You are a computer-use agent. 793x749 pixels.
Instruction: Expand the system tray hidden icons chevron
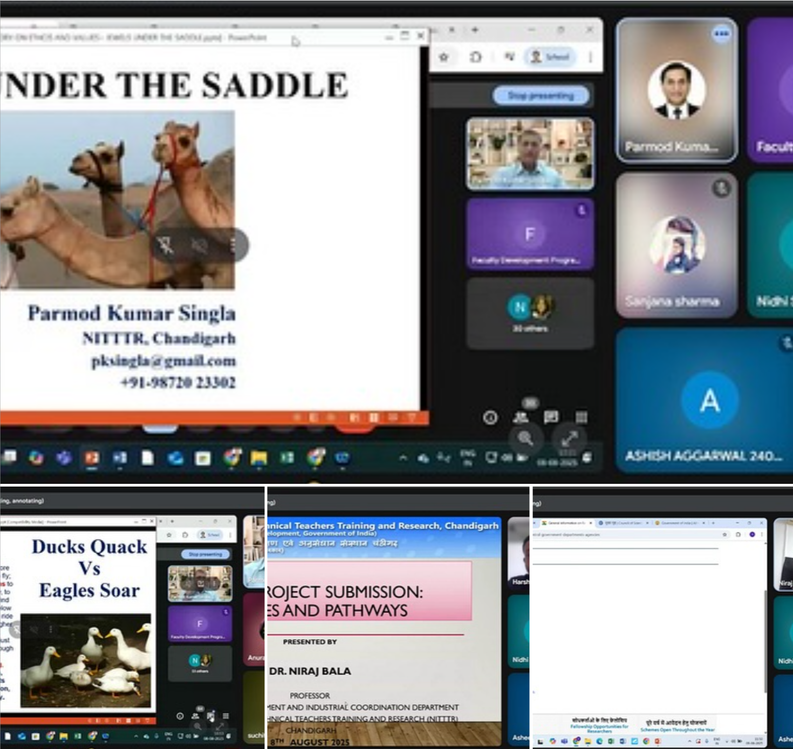pos(403,458)
